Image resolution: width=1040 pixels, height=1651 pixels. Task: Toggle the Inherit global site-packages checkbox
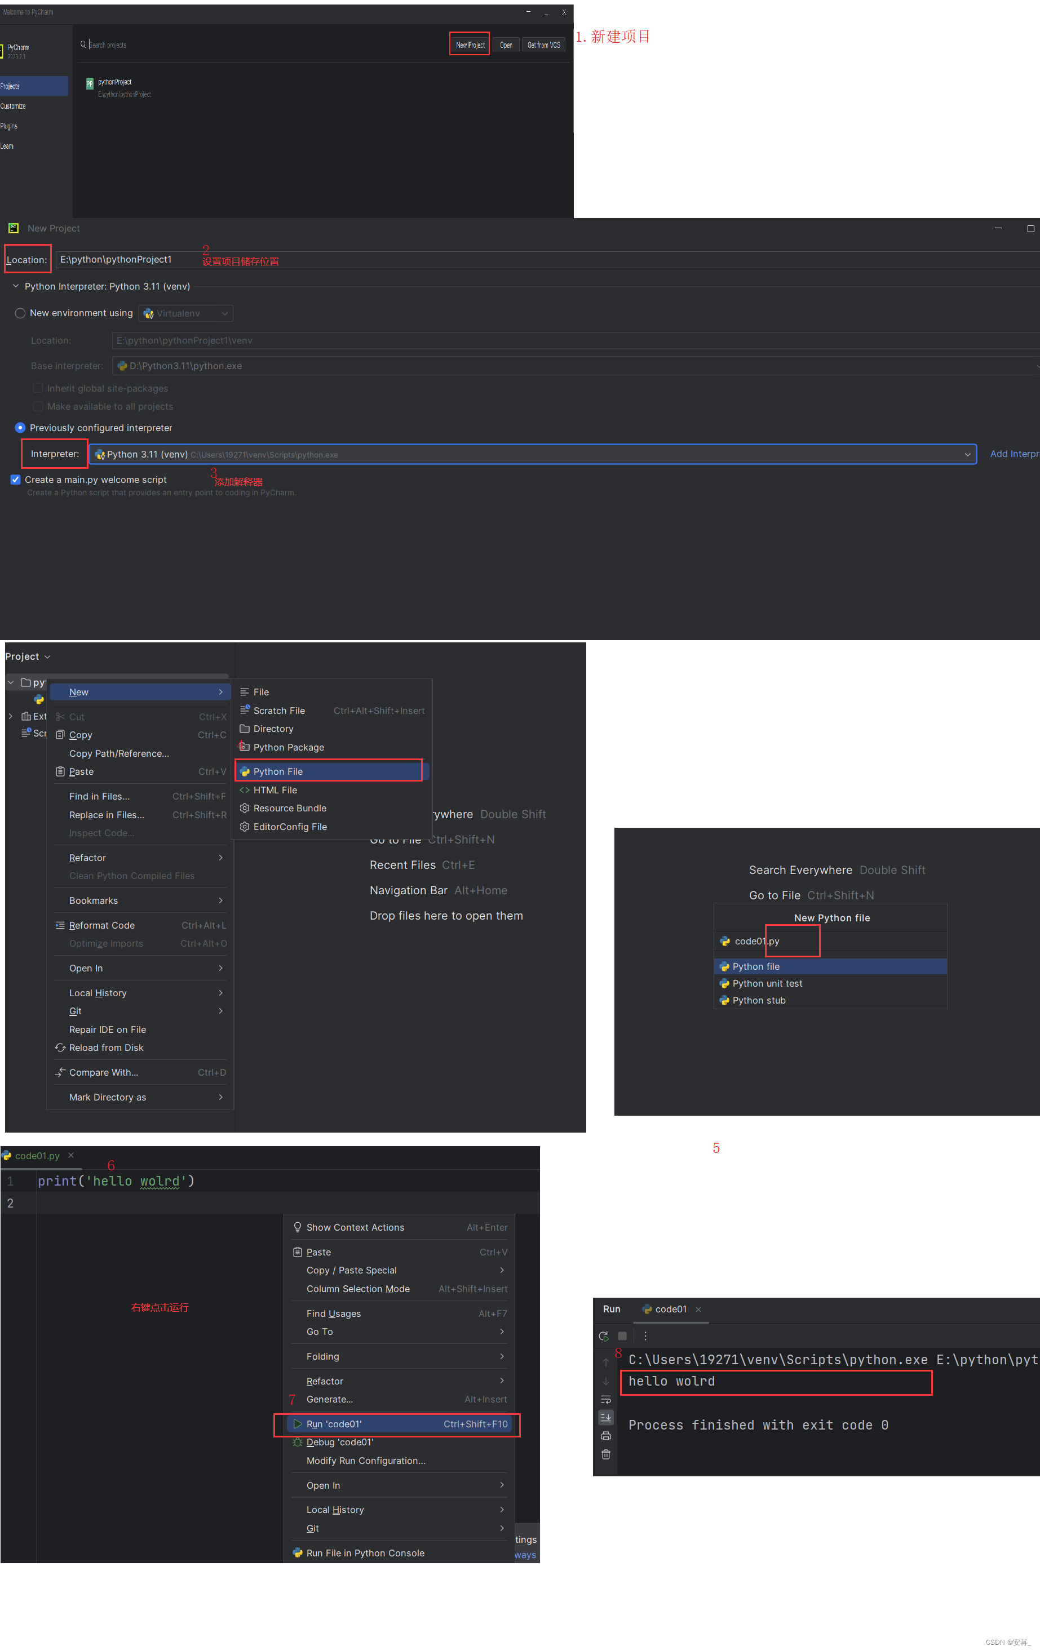click(38, 387)
